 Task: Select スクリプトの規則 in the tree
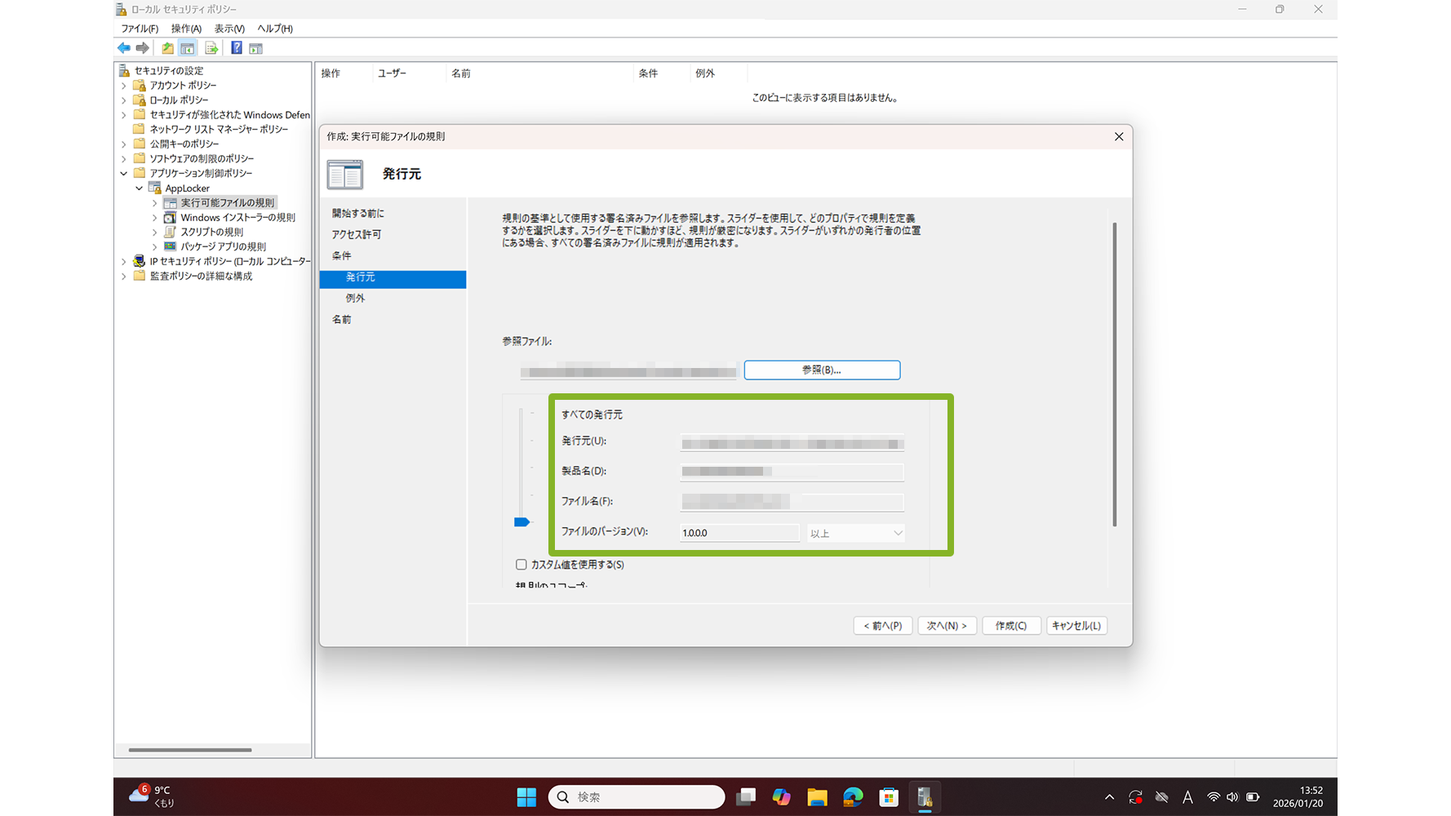click(x=211, y=233)
